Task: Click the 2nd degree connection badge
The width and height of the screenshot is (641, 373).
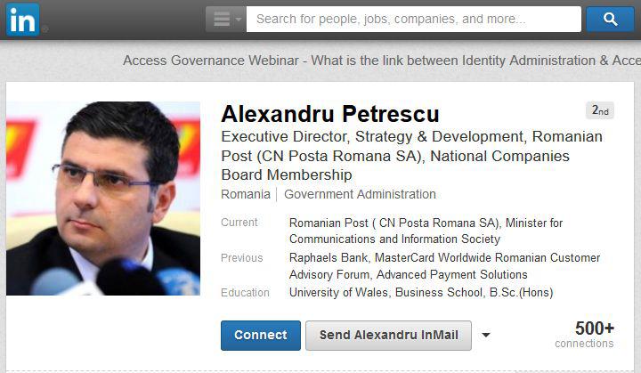Action: click(601, 111)
